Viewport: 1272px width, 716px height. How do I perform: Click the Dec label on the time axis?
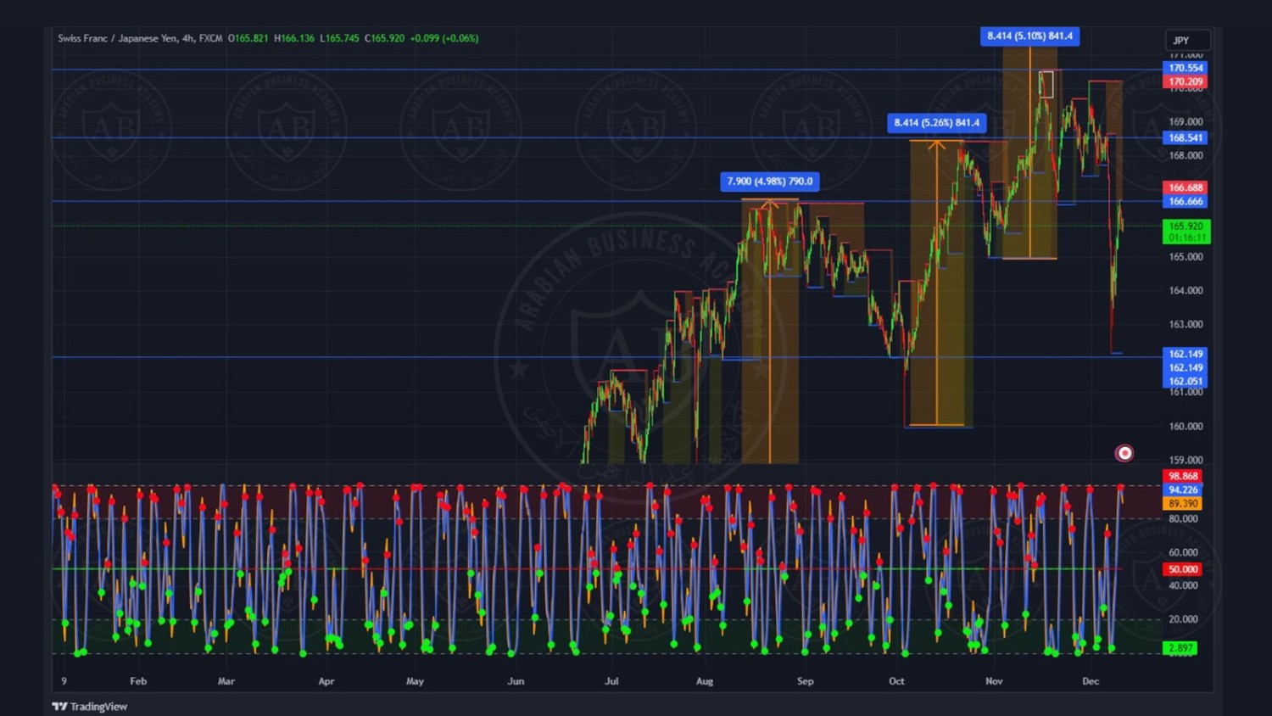coord(1091,681)
